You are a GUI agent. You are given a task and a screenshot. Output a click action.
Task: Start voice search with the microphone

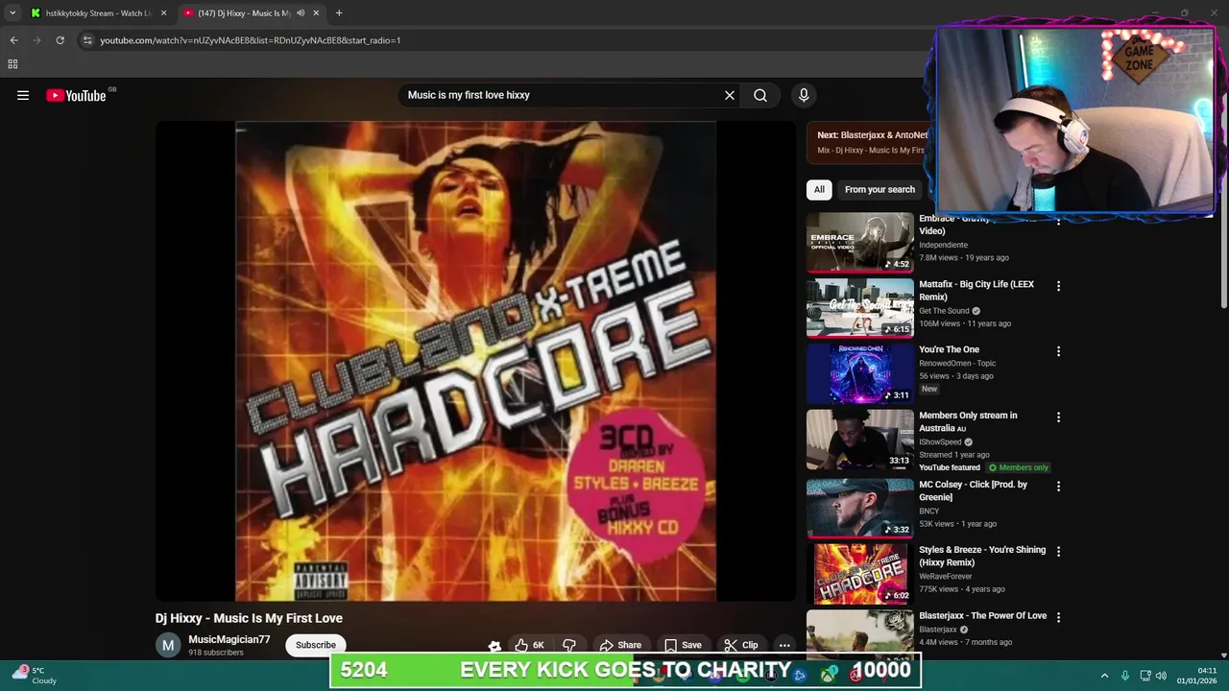[804, 95]
